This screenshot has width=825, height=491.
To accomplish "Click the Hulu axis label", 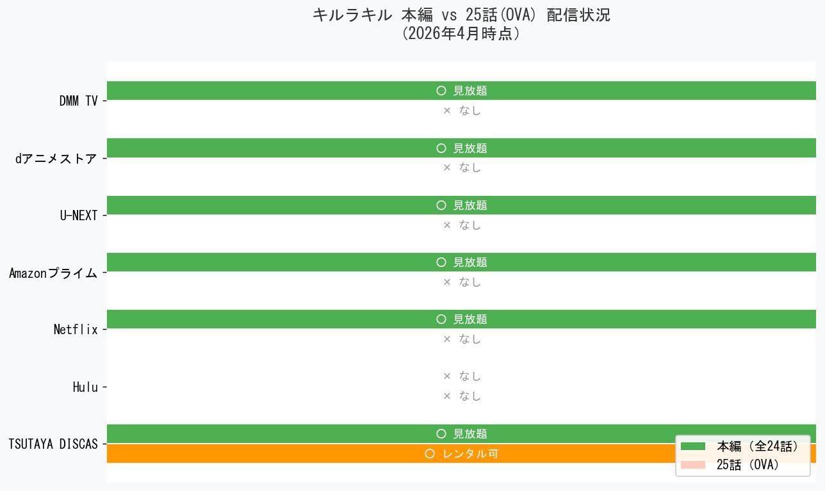I will tap(85, 387).
